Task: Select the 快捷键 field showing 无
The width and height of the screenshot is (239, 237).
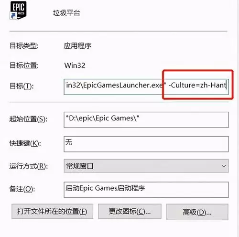Action: pos(146,144)
